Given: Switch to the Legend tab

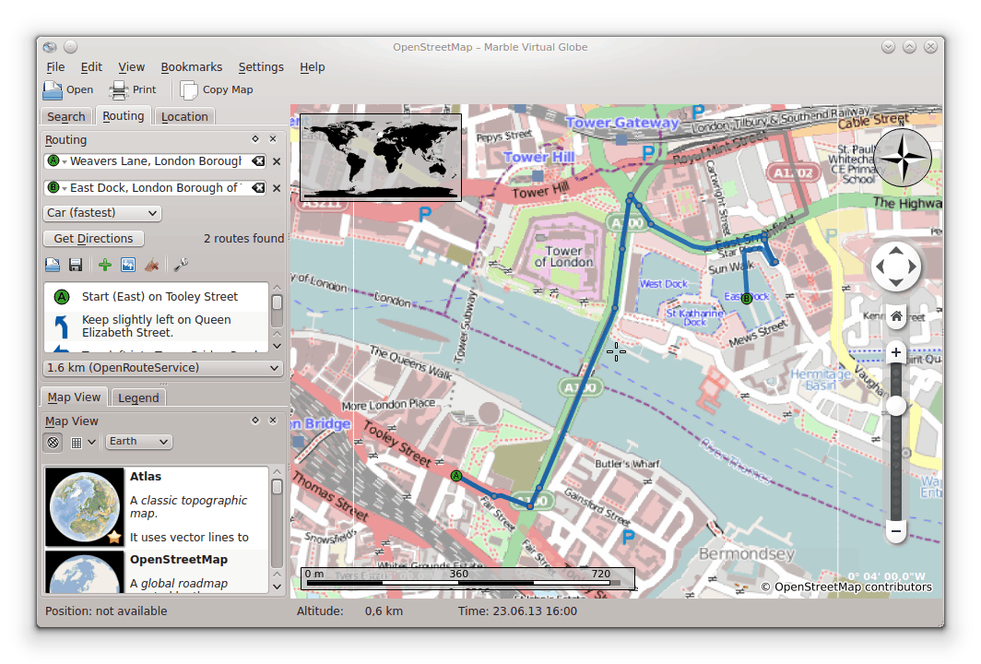Looking at the screenshot, I should tap(138, 398).
